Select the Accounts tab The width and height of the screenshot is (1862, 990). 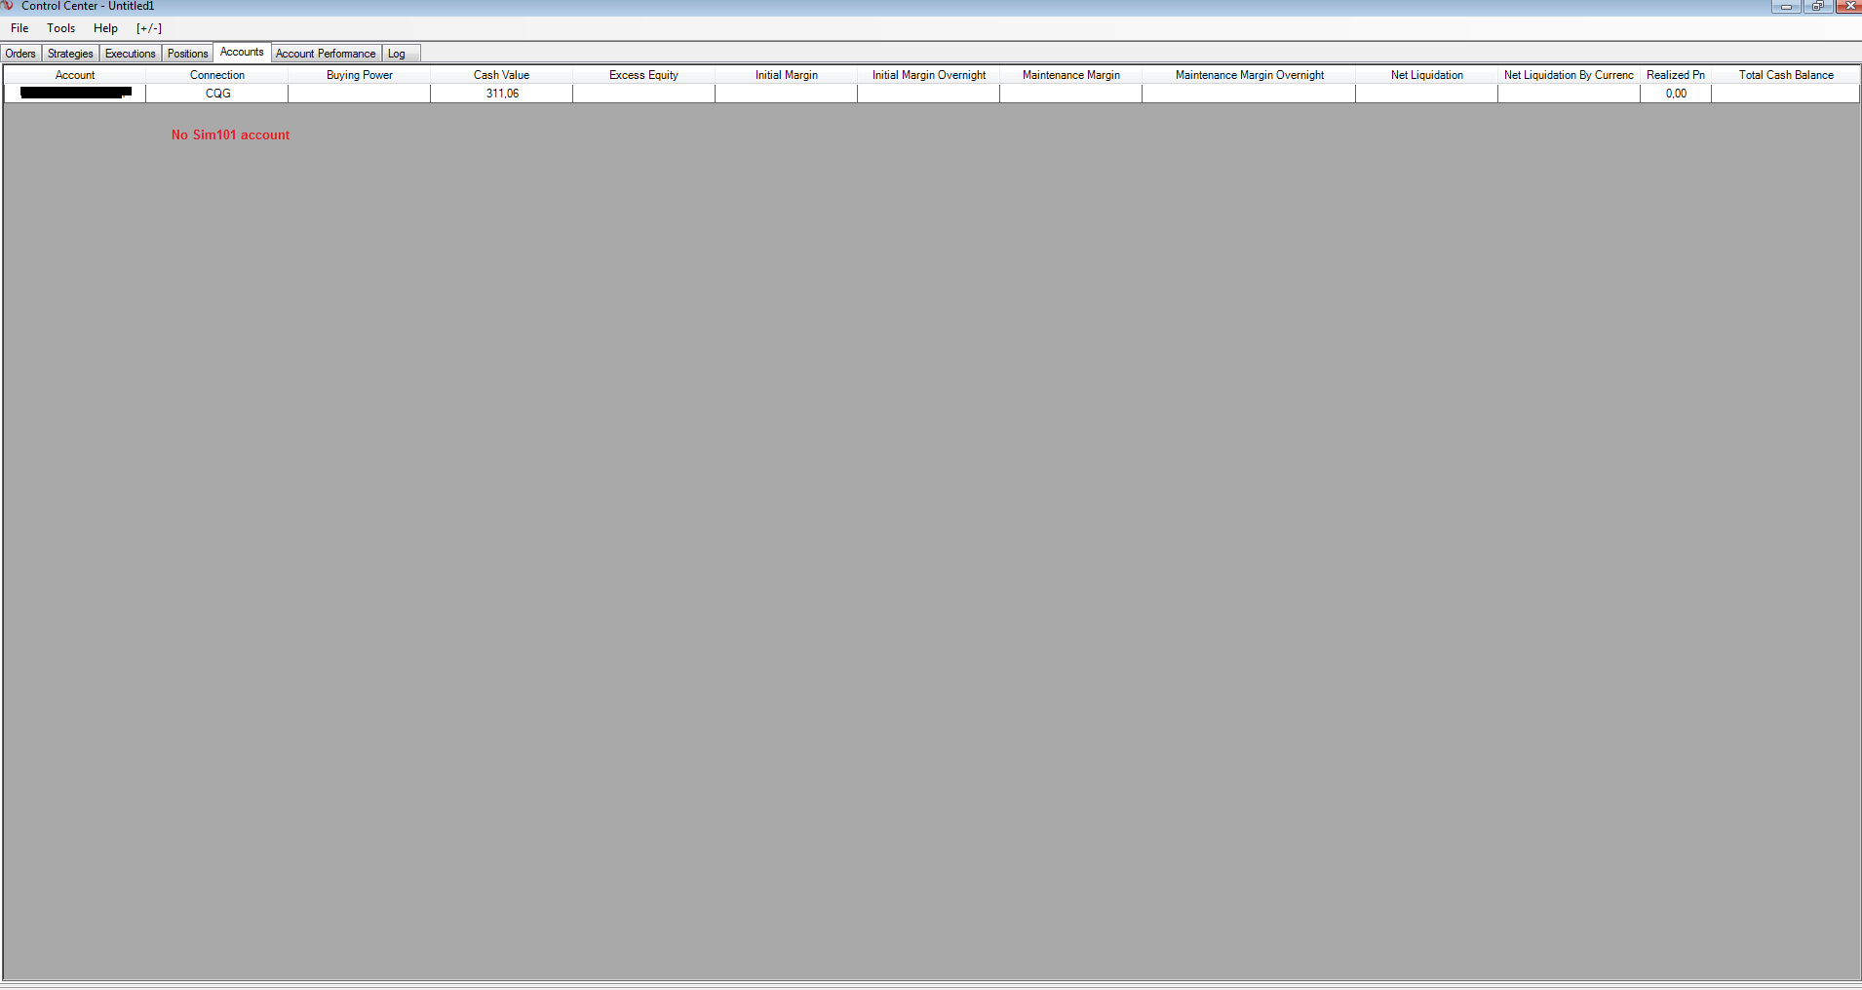[x=242, y=53]
